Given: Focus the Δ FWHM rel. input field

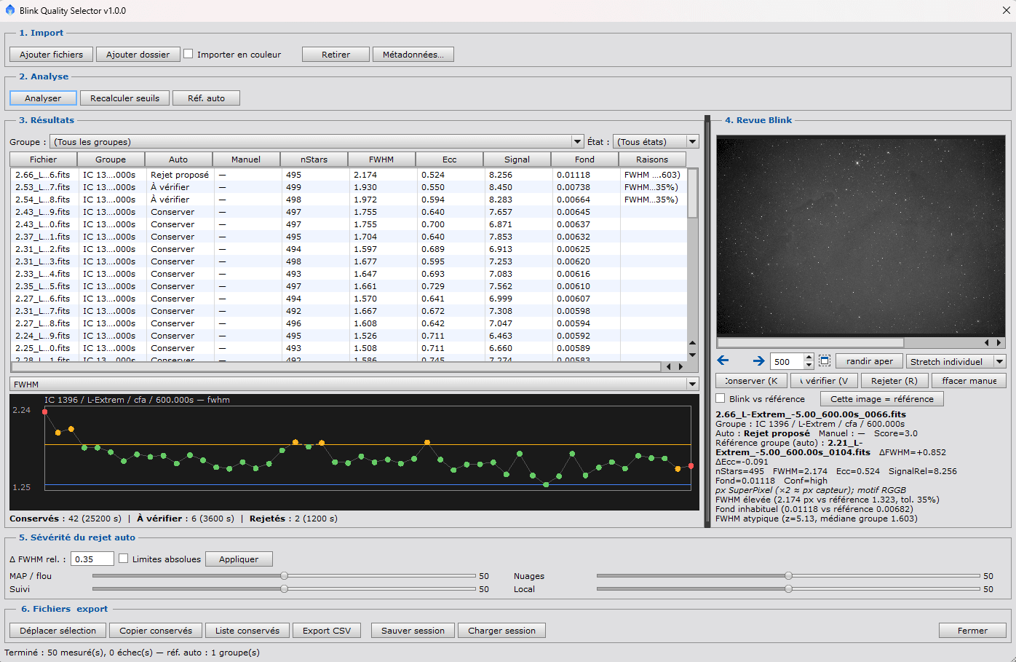Looking at the screenshot, I should coord(92,559).
